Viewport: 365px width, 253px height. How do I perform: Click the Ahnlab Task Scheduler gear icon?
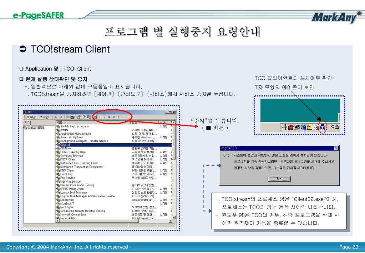click(x=58, y=126)
